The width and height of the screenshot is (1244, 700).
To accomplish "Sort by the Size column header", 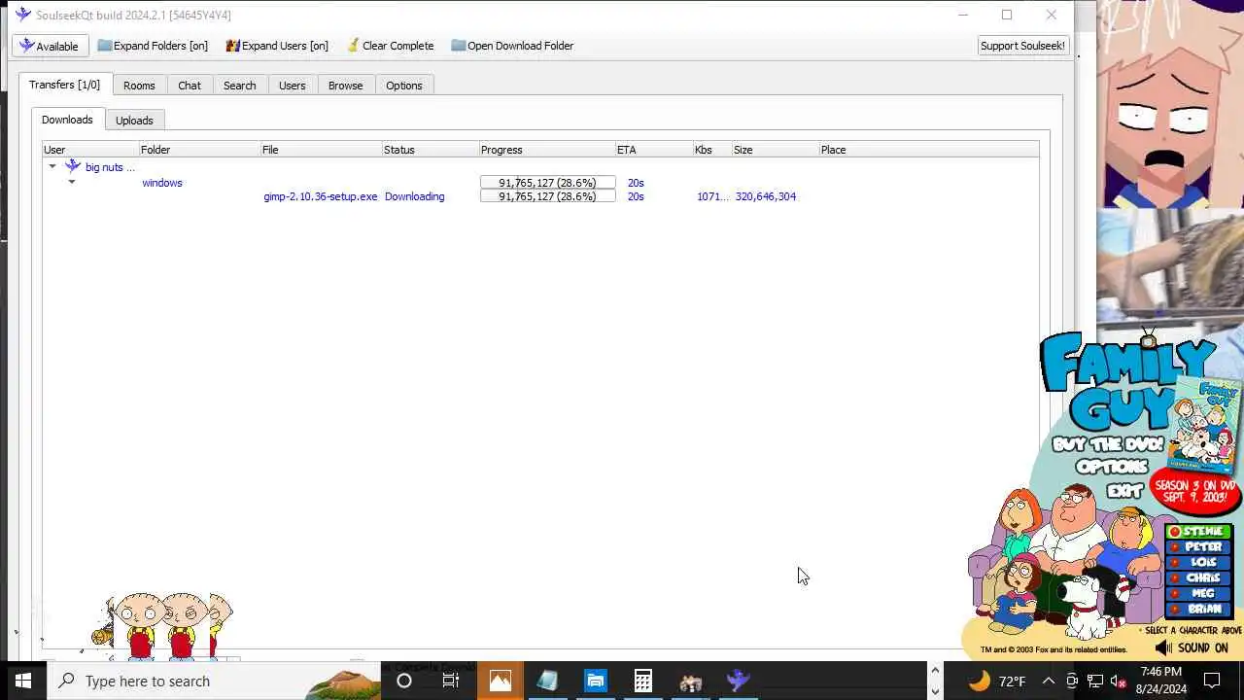I will pos(775,150).
